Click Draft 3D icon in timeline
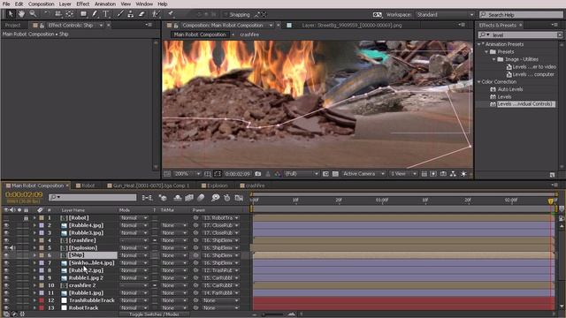566x318 pixels. click(163, 198)
